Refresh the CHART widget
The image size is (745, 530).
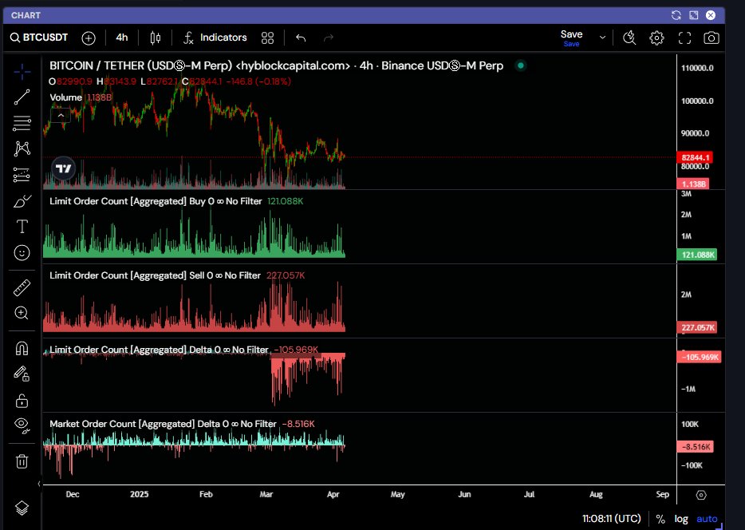tap(676, 15)
